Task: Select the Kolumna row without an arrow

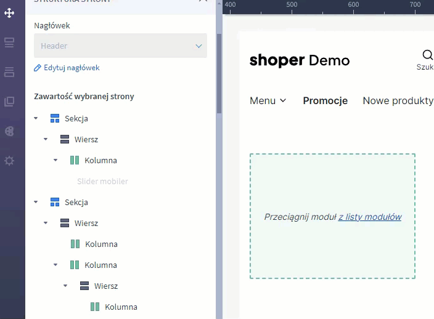Action: [101, 244]
